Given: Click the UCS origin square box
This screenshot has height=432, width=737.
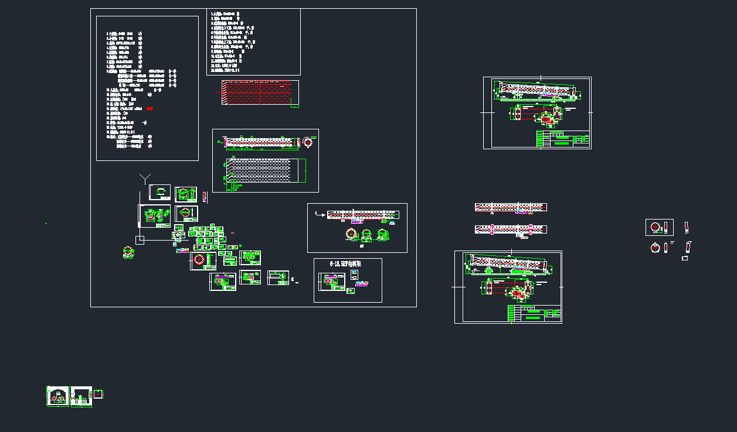Looking at the screenshot, I should coord(140,240).
